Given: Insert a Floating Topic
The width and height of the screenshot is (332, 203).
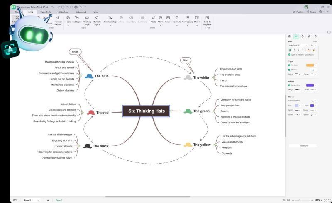Looking at the screenshot, I should tap(87, 20).
